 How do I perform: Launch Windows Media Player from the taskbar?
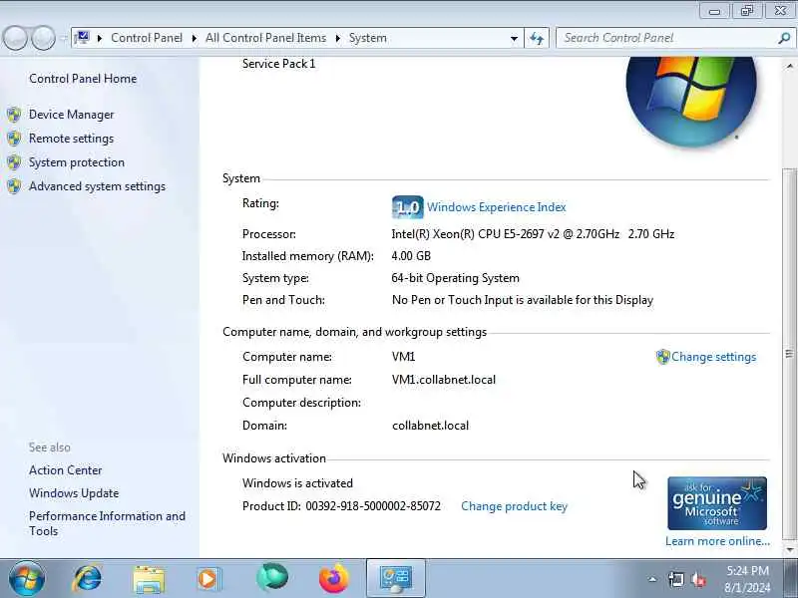click(208, 579)
